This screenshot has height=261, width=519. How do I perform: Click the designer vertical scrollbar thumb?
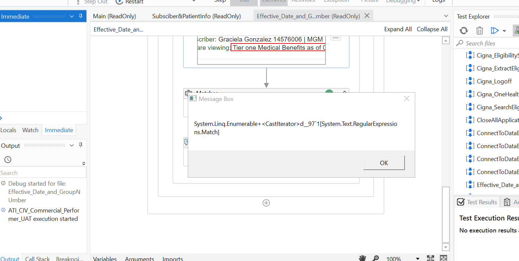click(446, 214)
